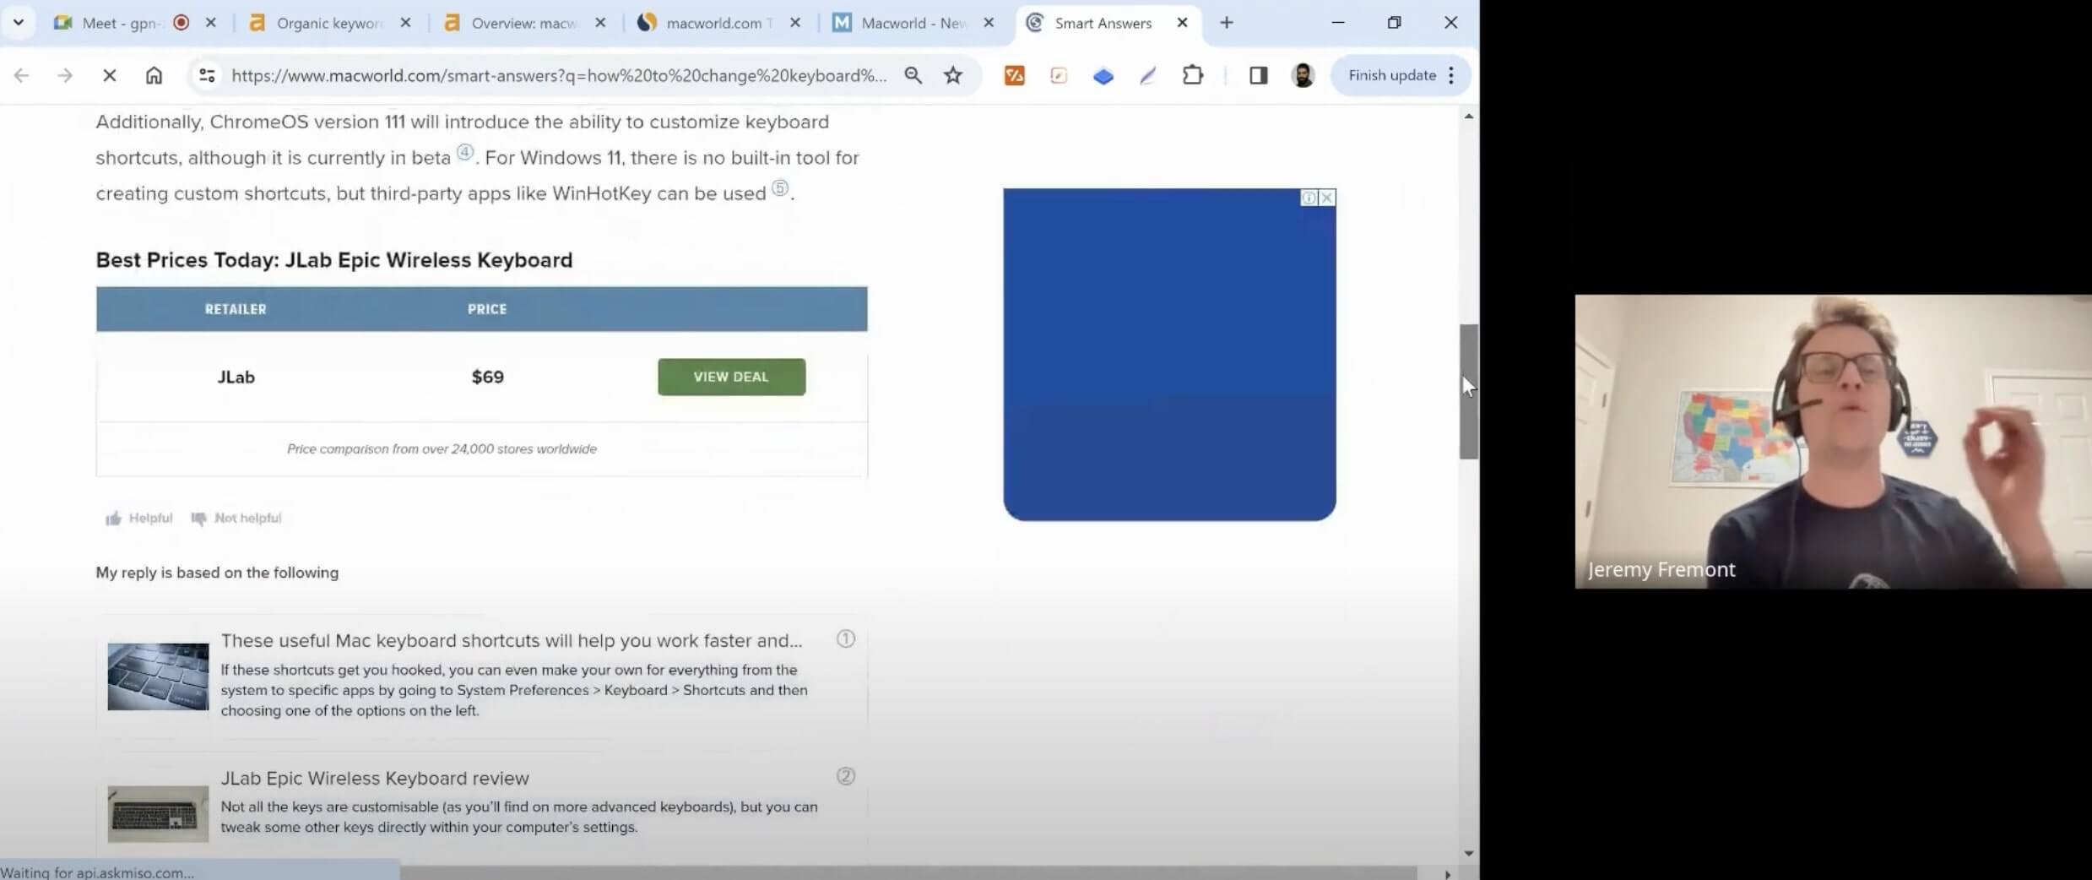Click the vertical scrollbar thumb

point(1468,391)
